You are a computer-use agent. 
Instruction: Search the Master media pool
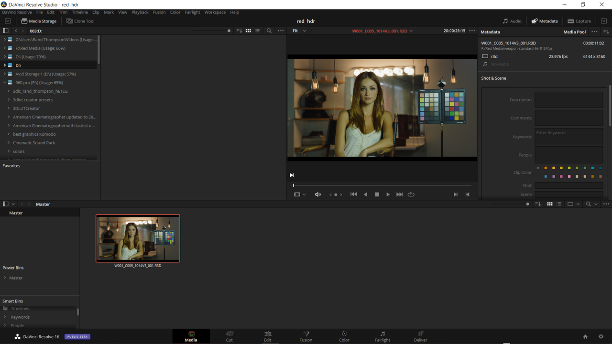point(589,204)
